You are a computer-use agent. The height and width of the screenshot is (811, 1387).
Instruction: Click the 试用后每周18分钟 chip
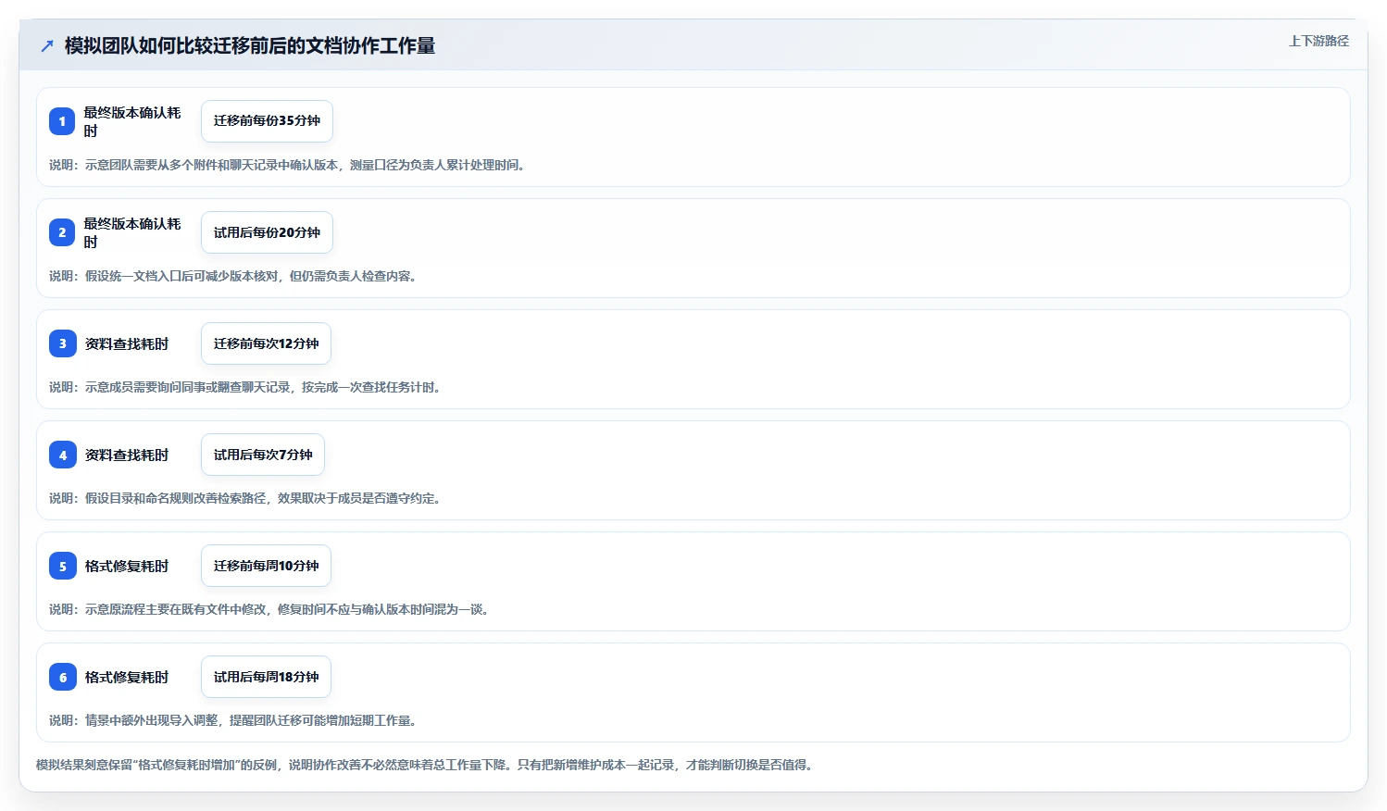266,677
